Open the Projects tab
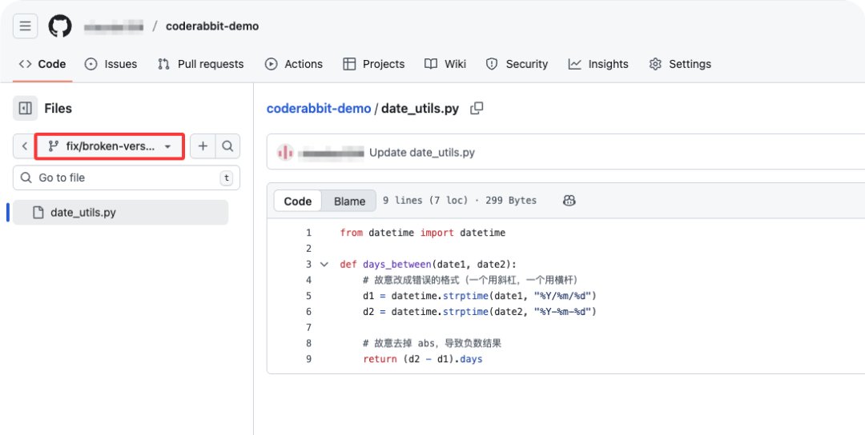The image size is (865, 435). (374, 64)
